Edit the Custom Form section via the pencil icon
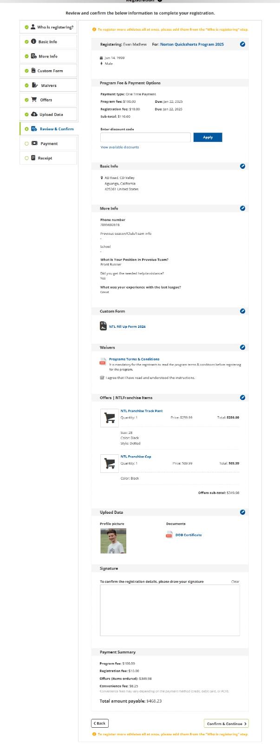 tap(242, 311)
